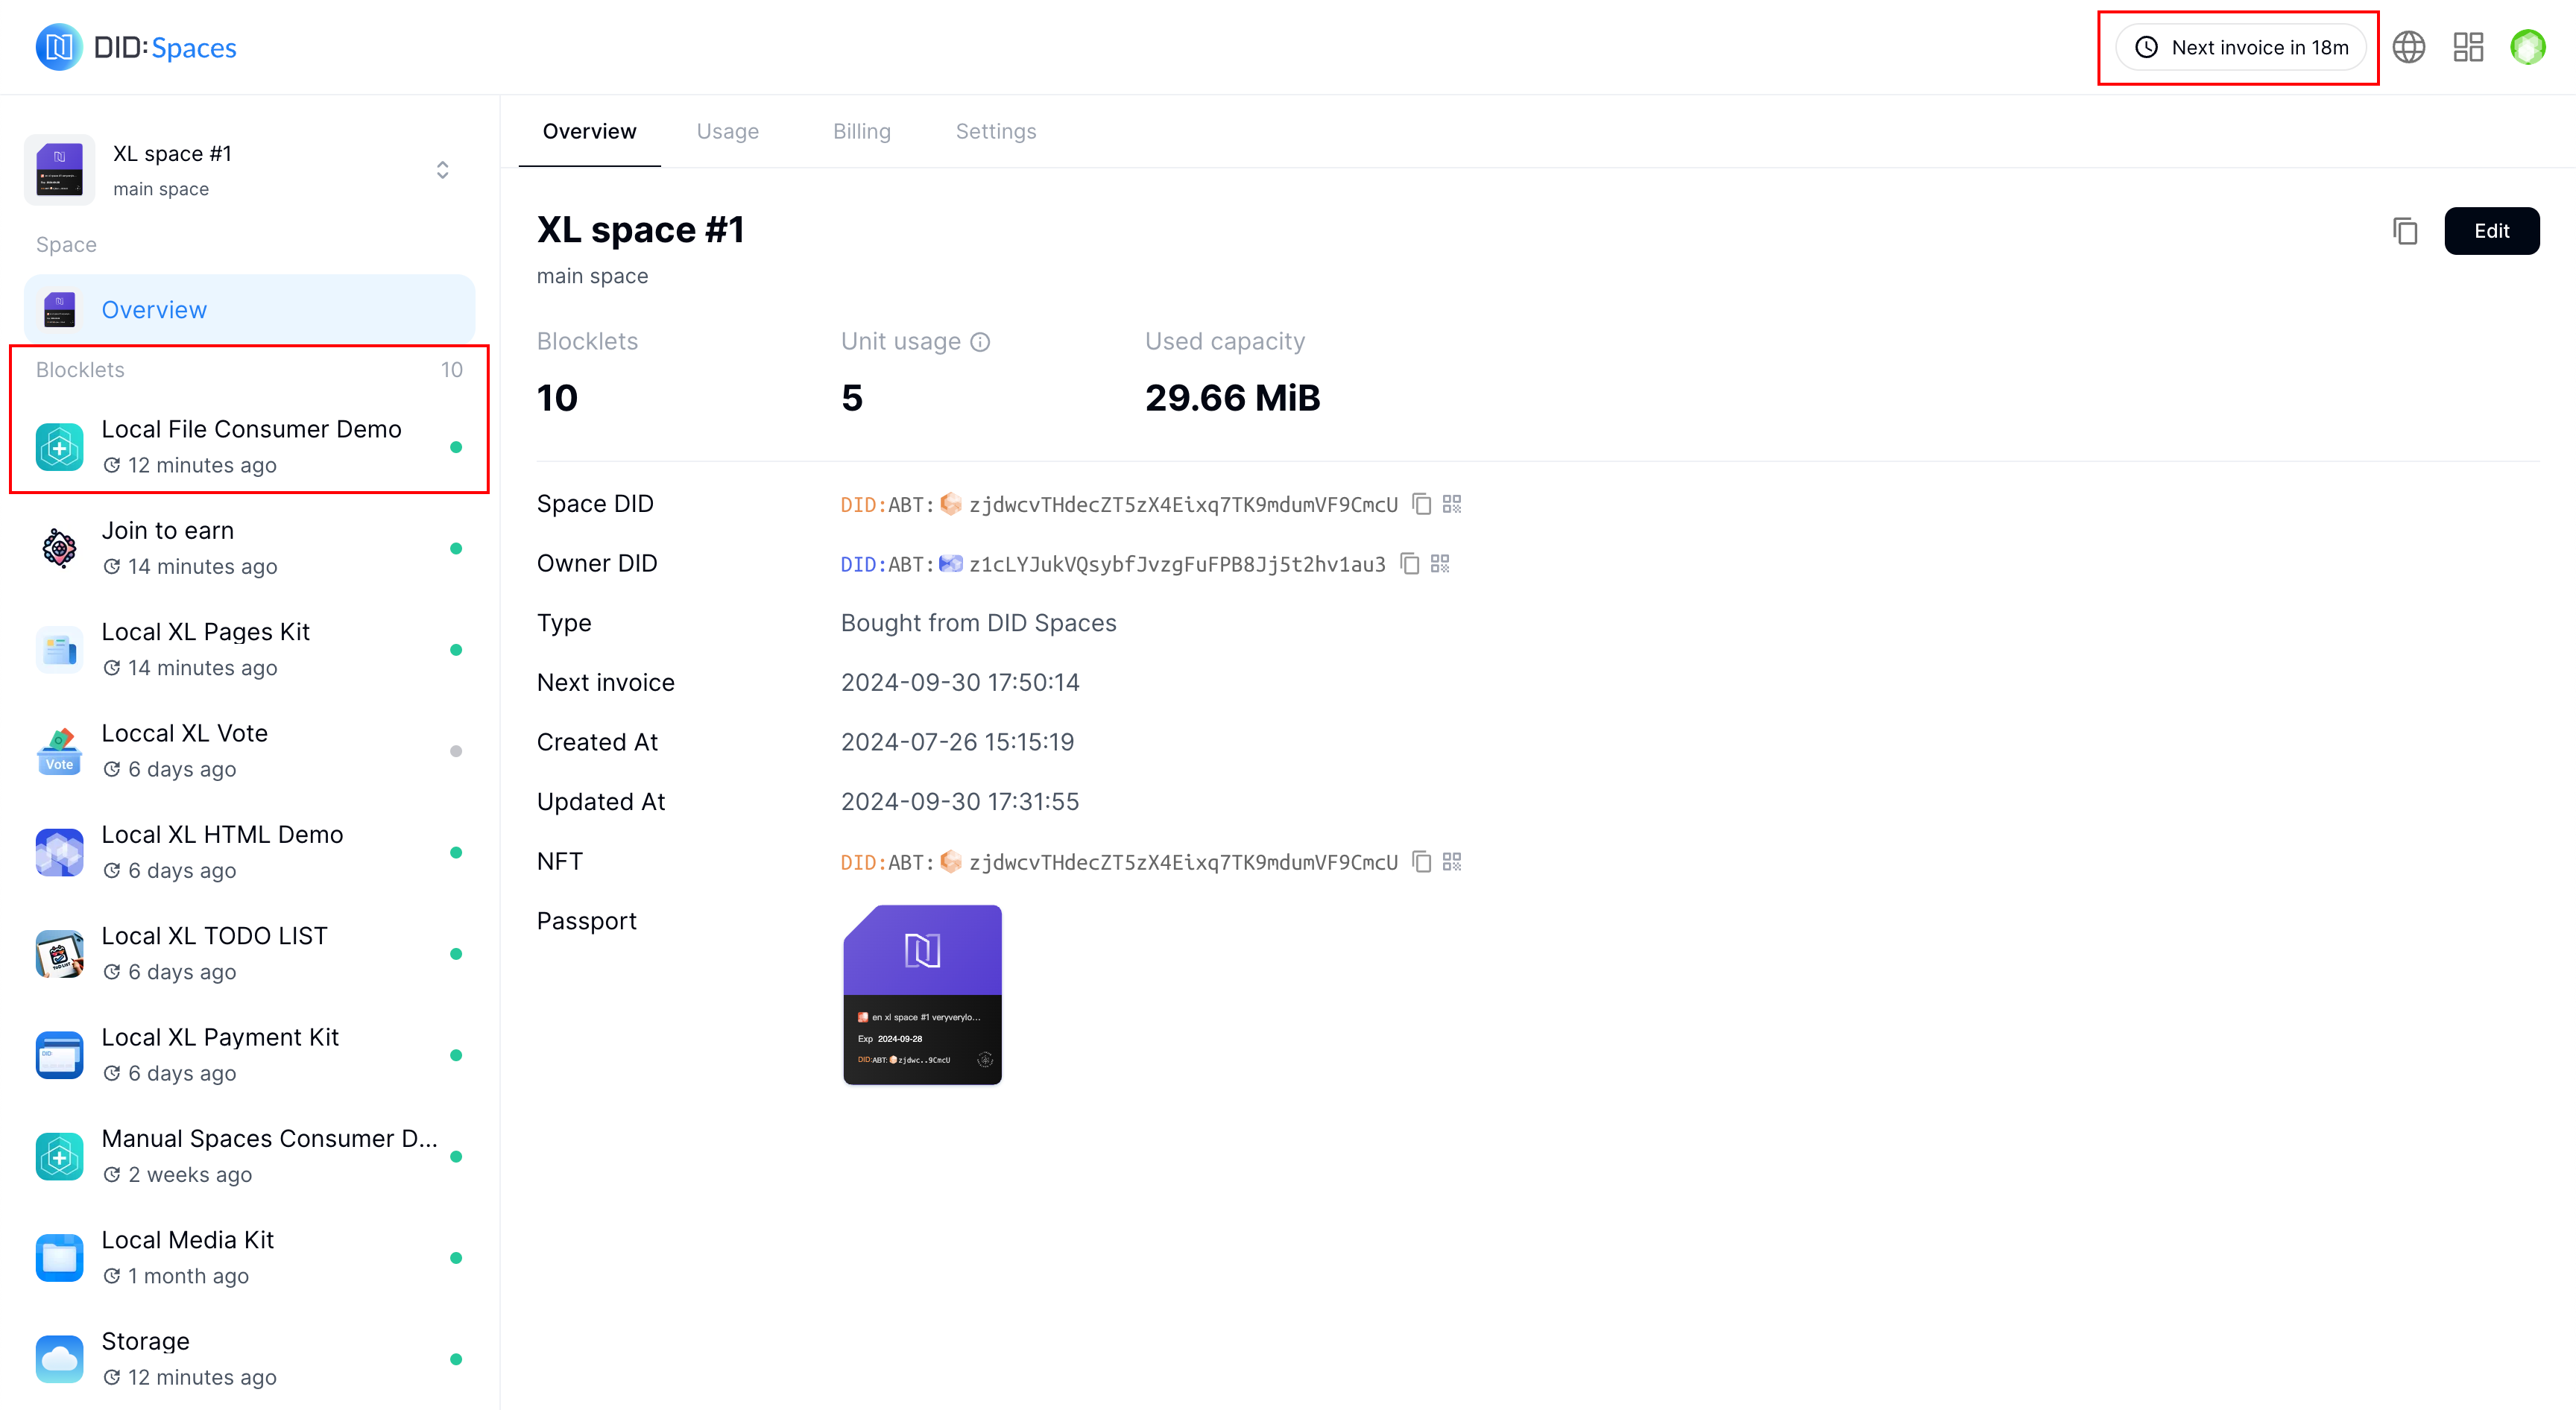Show QR code for the NFT
Viewport: 2576px width, 1410px height.
(x=1452, y=862)
